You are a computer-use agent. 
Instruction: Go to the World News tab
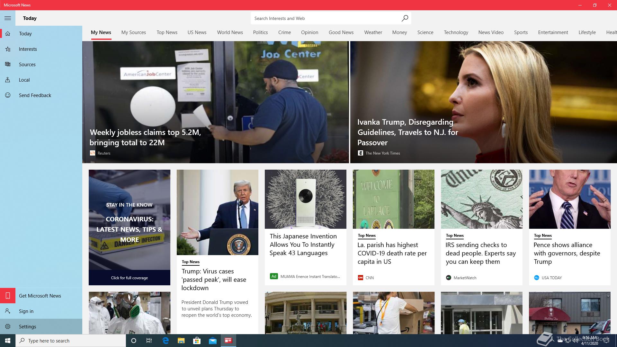coord(230,32)
